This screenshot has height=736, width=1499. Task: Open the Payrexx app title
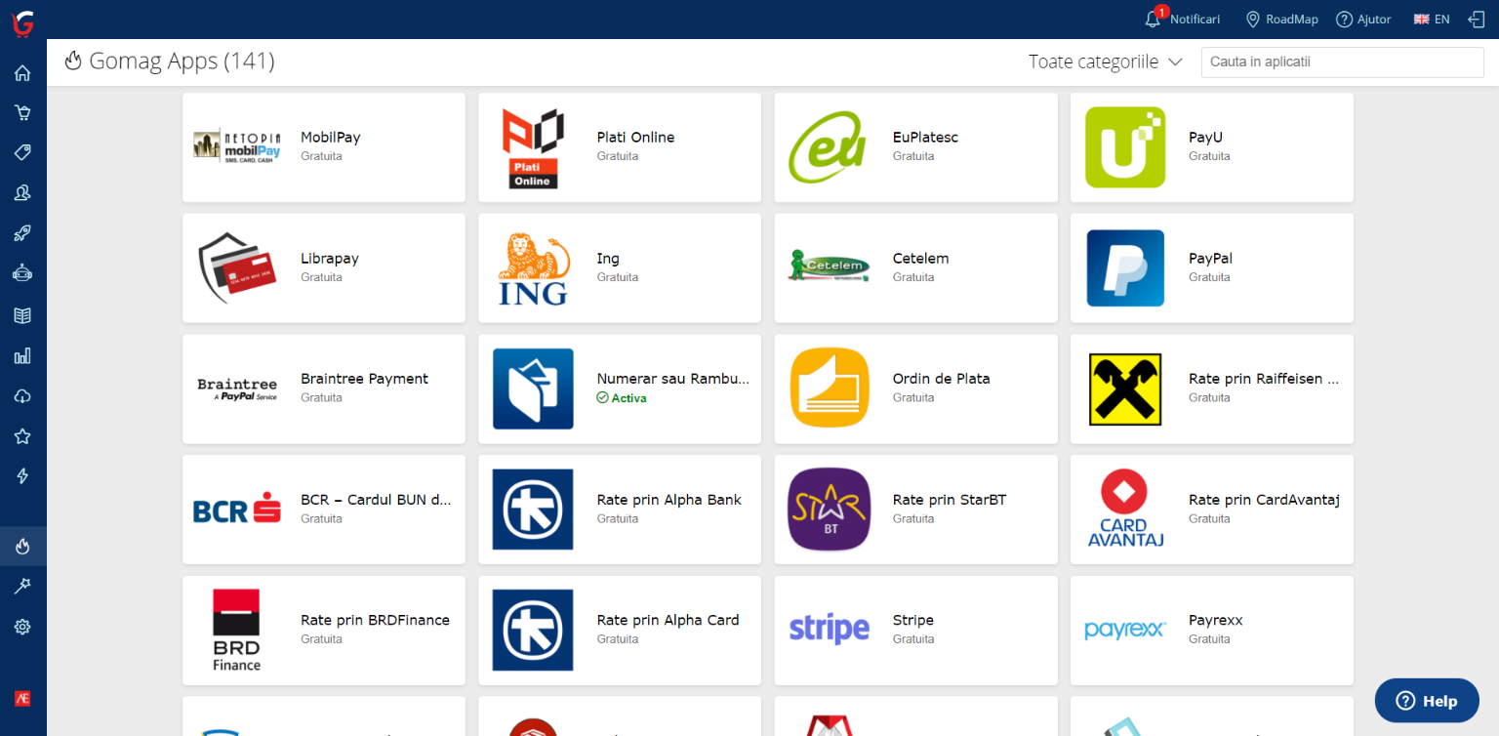1216,620
